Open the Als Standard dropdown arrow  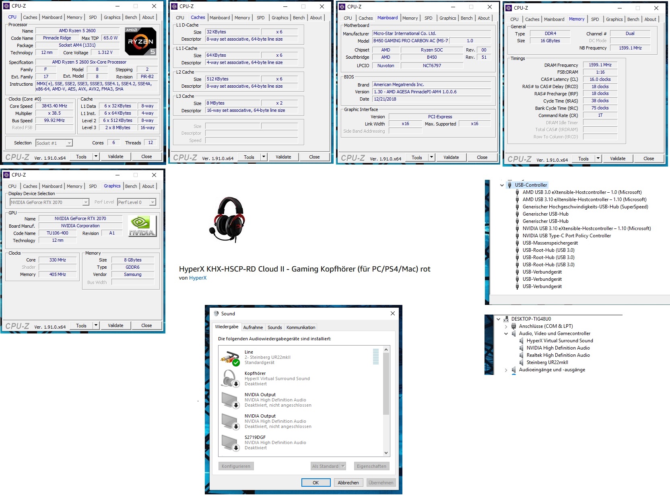pyautogui.click(x=343, y=466)
